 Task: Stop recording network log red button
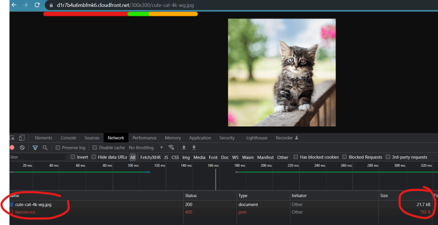click(12, 147)
